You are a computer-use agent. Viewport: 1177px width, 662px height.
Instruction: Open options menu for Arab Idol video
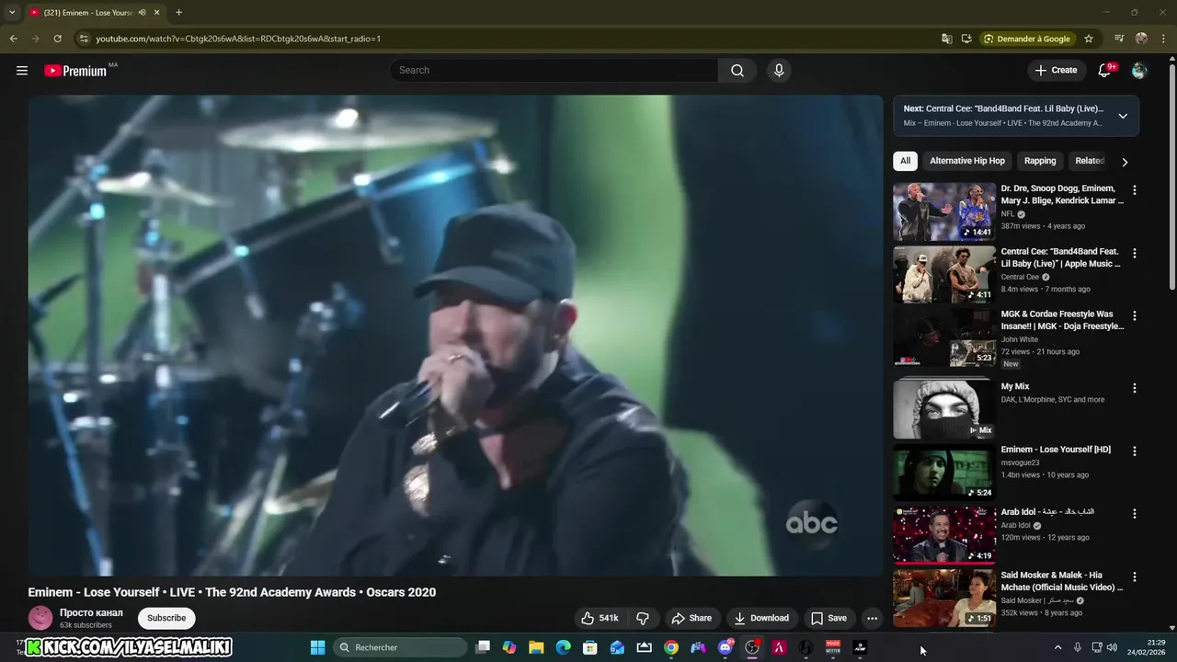pyautogui.click(x=1134, y=514)
